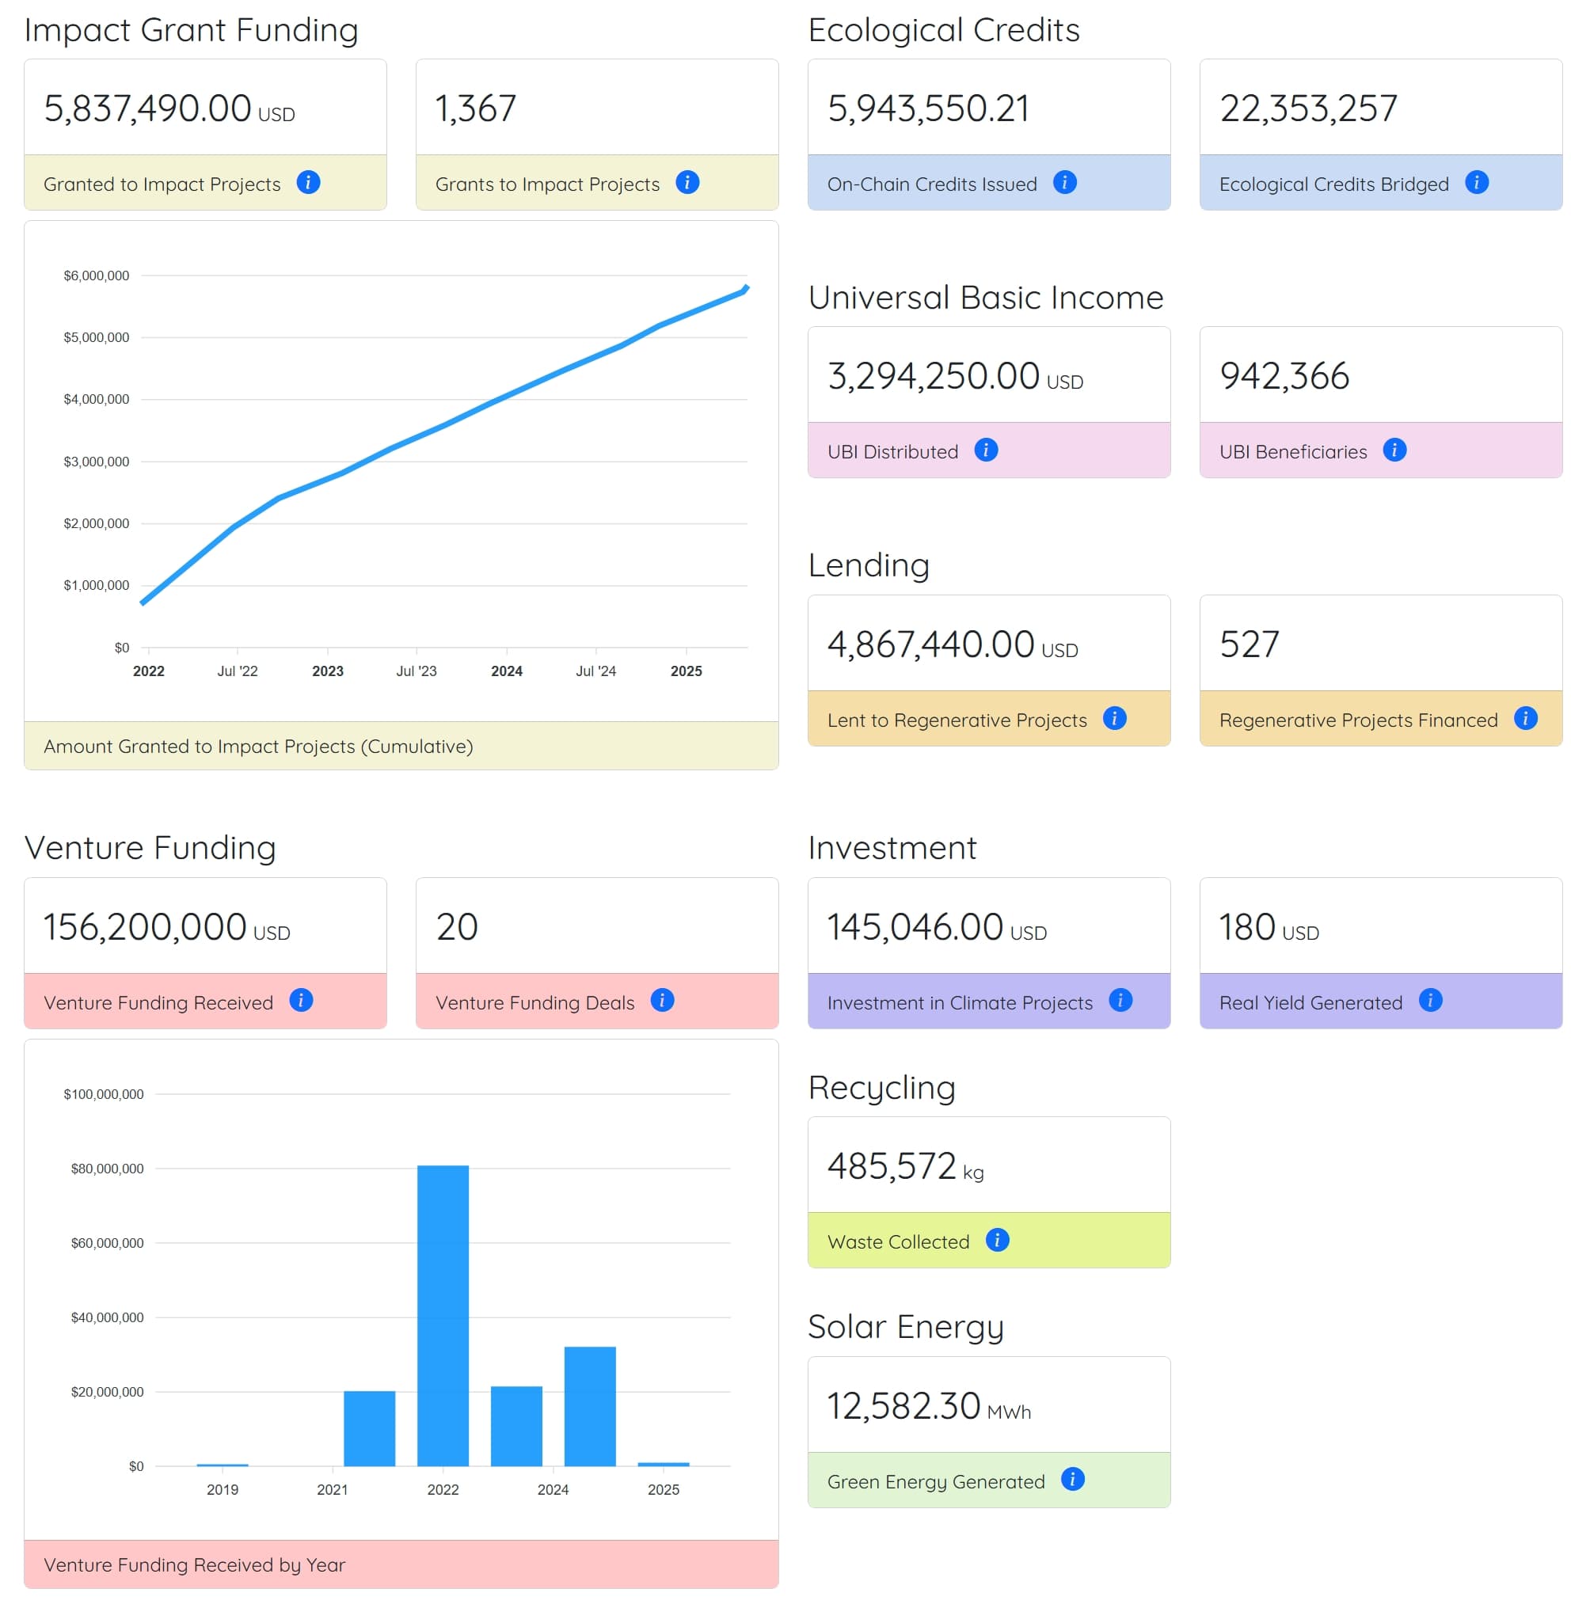Click end point of cumulative grants line

pyautogui.click(x=746, y=288)
